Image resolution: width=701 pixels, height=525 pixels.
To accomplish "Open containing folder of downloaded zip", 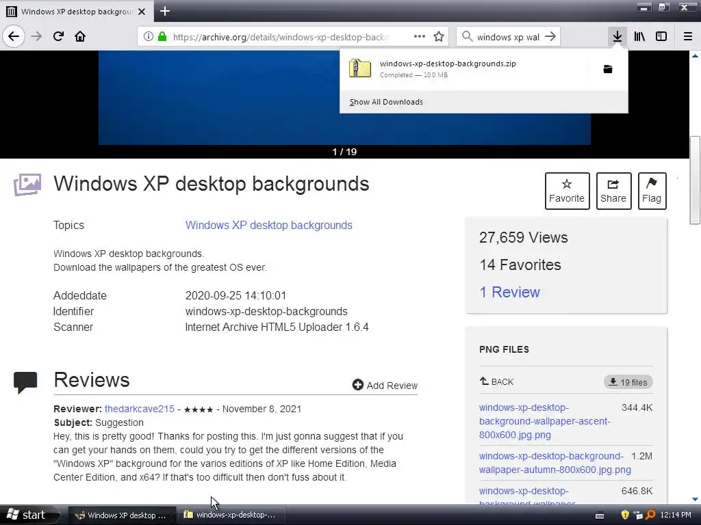I will [x=608, y=69].
